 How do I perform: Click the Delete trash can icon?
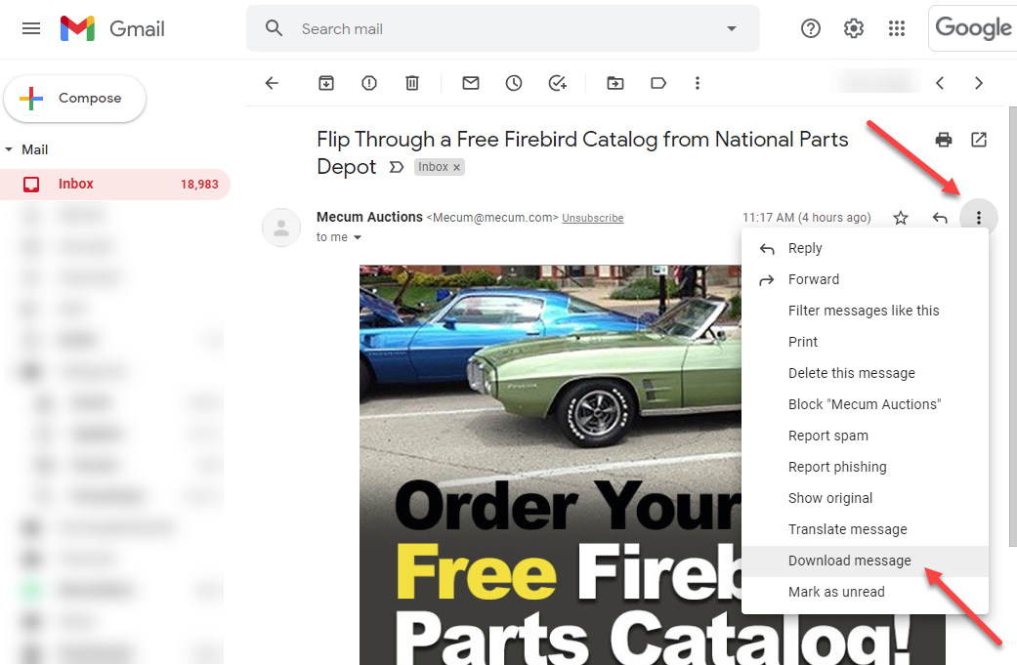412,83
